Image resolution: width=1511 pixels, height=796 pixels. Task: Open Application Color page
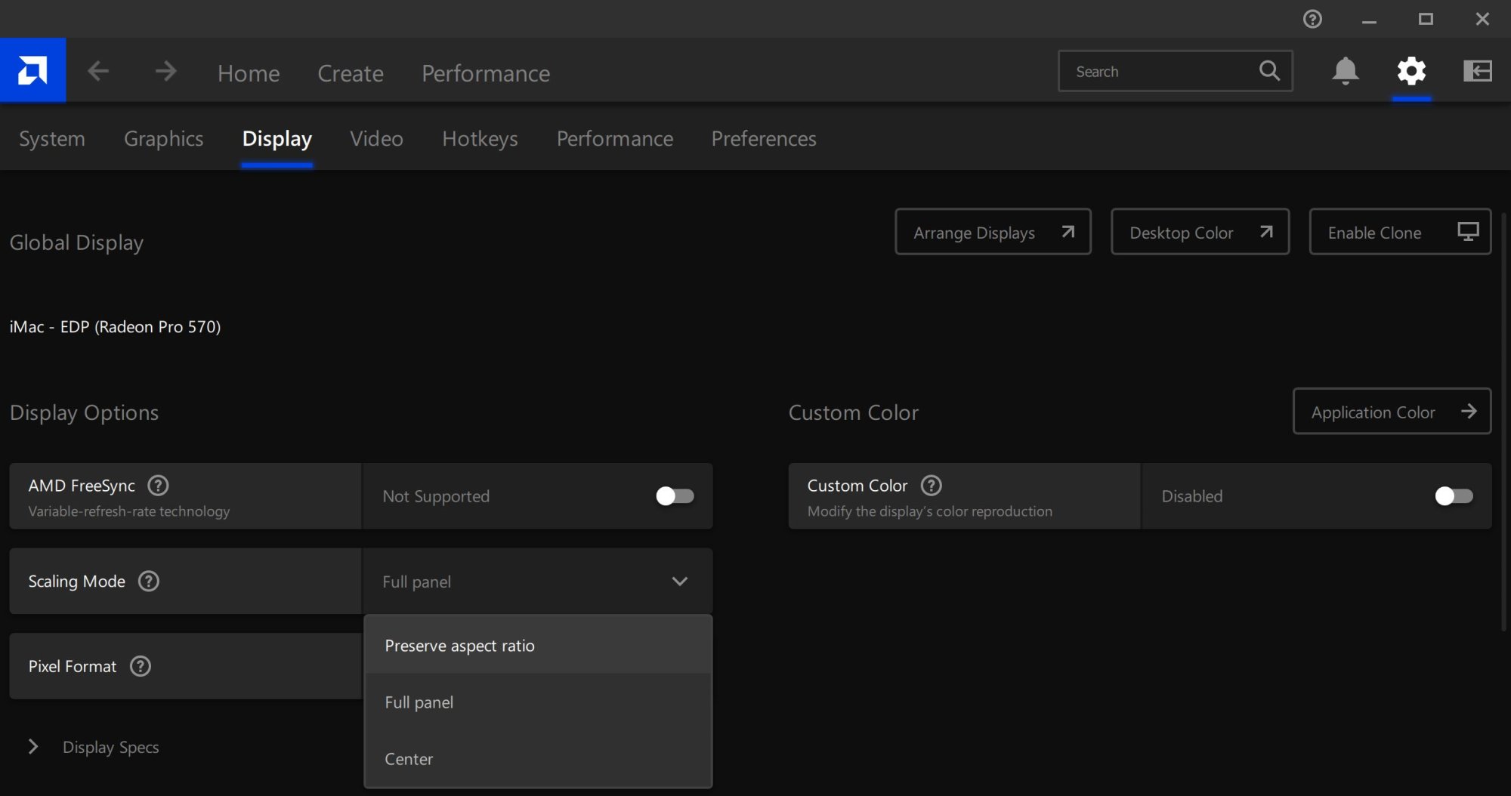(x=1392, y=412)
